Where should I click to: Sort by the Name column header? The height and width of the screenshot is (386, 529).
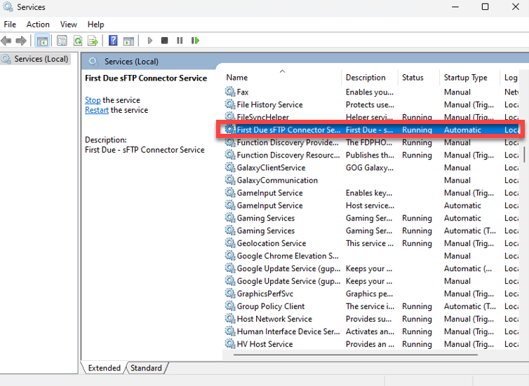pos(237,78)
